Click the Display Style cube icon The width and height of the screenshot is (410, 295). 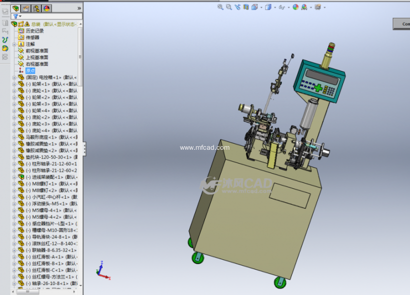pos(268,7)
